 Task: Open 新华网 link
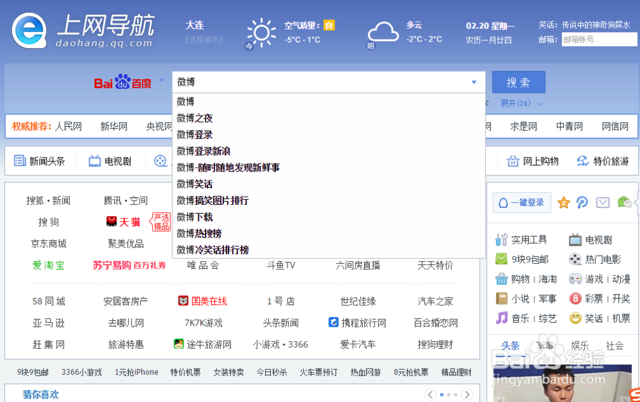114,126
